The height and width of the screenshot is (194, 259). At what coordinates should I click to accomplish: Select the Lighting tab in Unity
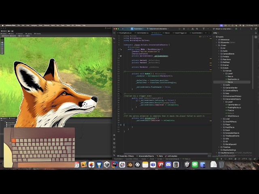[x=28, y=34]
